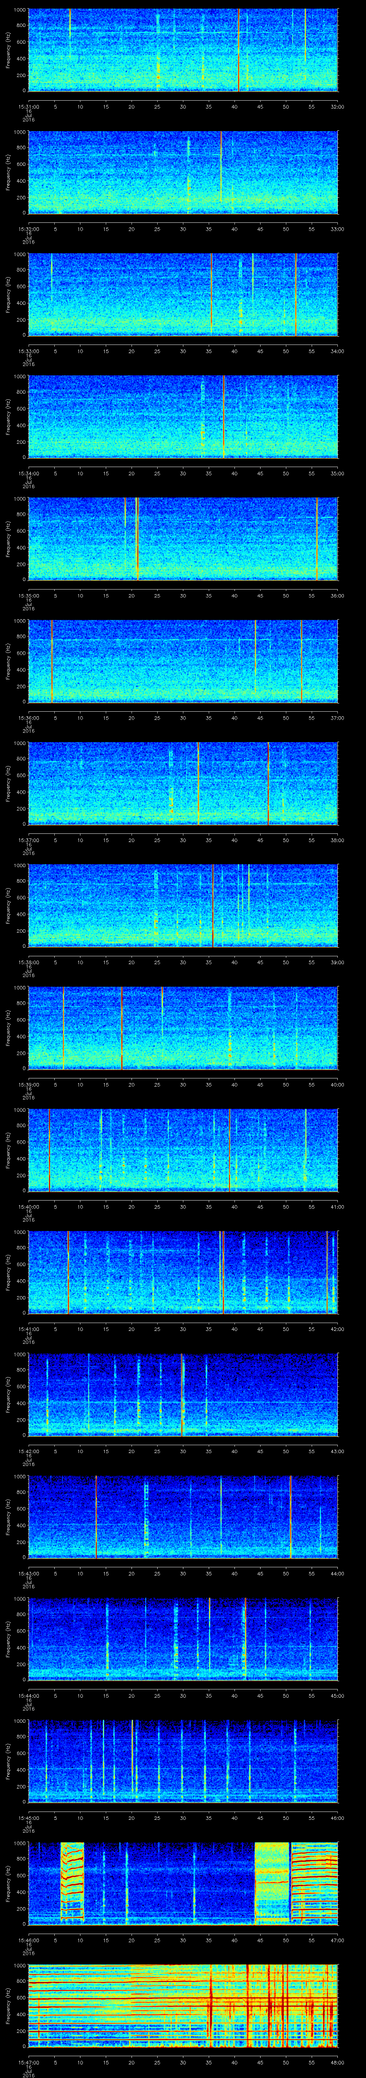Click the "15:40:00" time axis label
Image resolution: width=366 pixels, height=2078 pixels.
tap(29, 1207)
